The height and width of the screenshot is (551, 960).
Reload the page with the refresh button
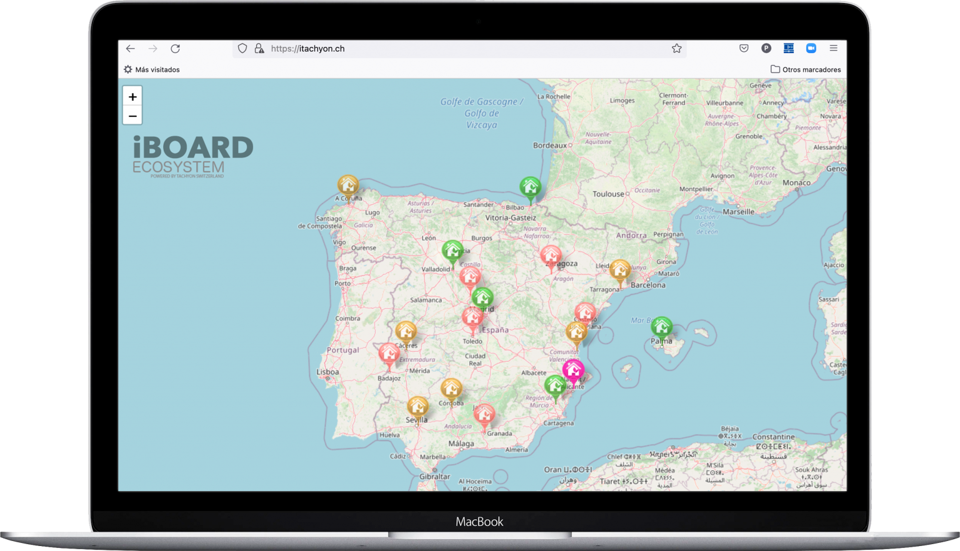176,49
